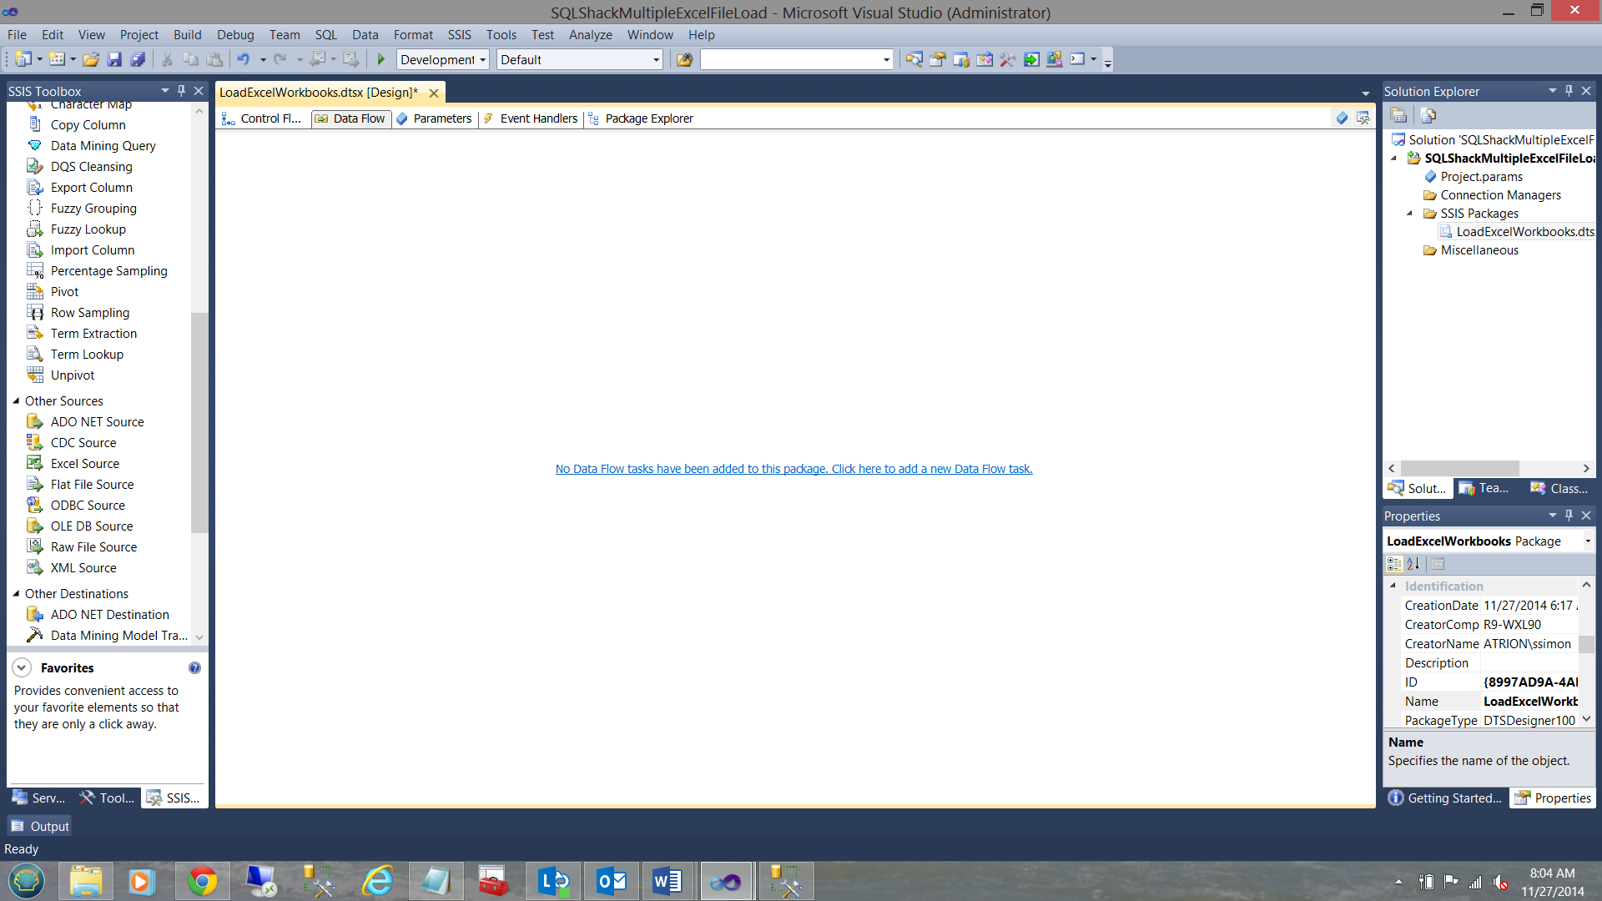Switch to the Control Flow tab
Image resolution: width=1602 pixels, height=901 pixels.
click(262, 118)
